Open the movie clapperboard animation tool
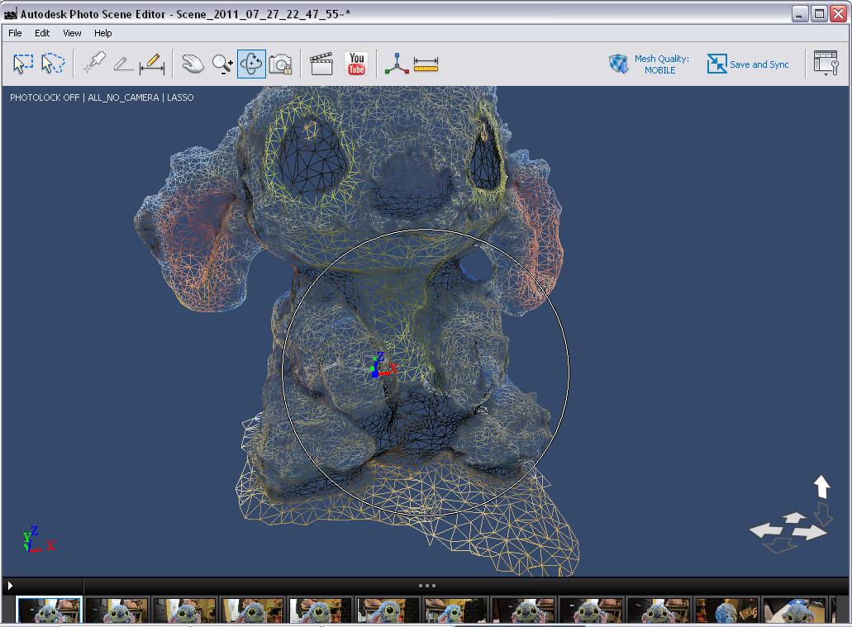This screenshot has height=627, width=852. coord(321,64)
